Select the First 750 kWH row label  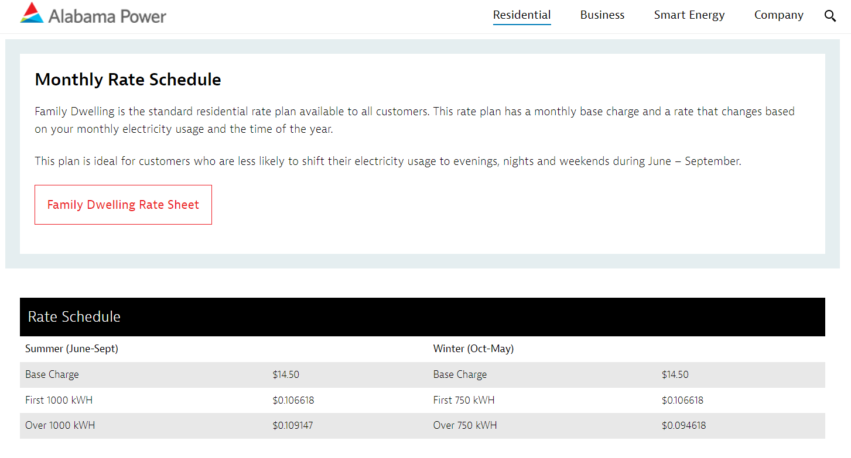pos(464,400)
